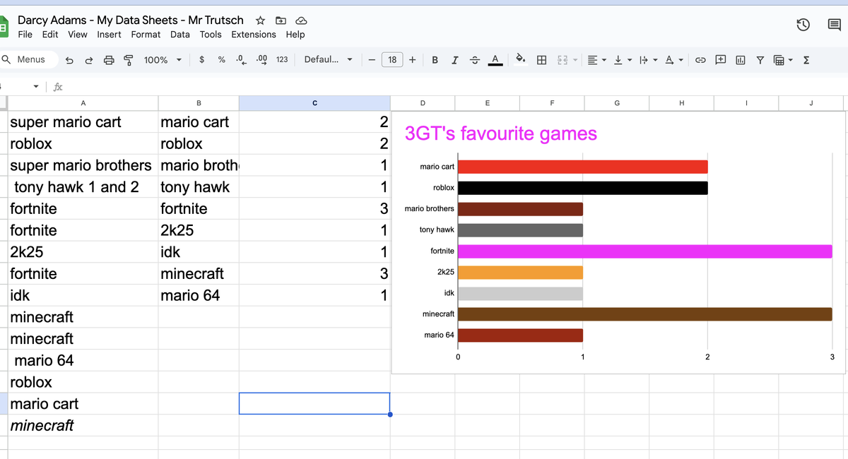
Task: Format selection as currency
Action: (x=202, y=59)
